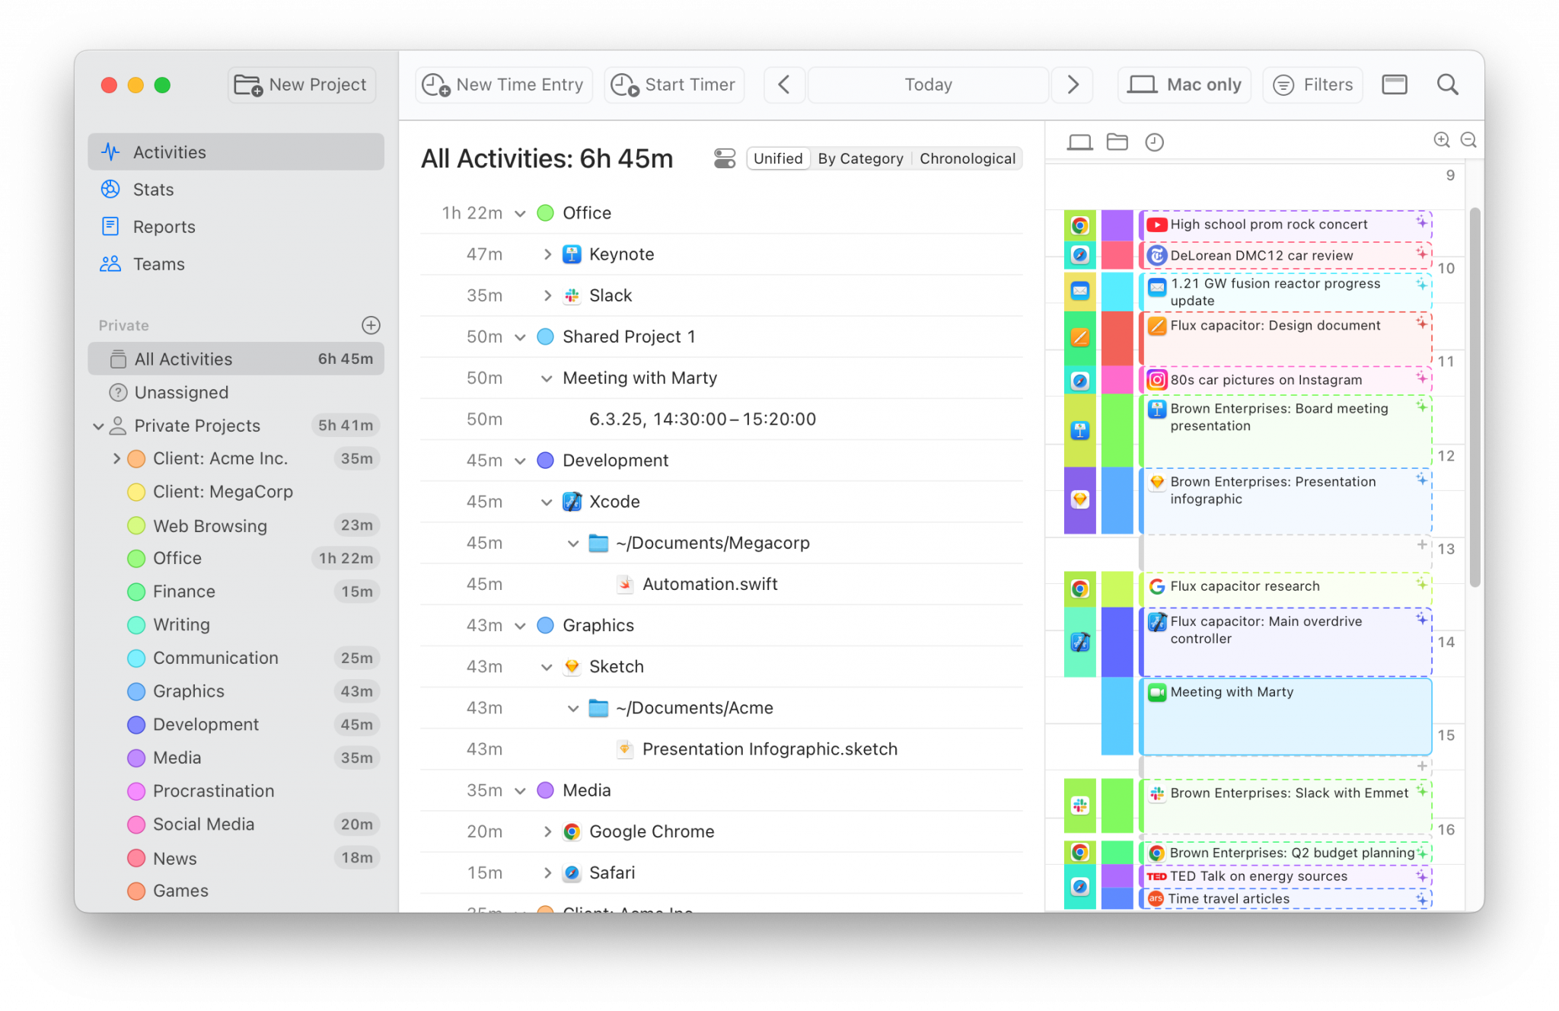This screenshot has height=1011, width=1559.
Task: Select Stats in the sidebar
Action: [154, 190]
